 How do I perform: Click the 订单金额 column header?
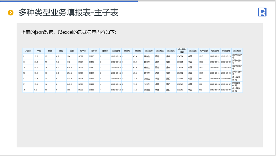tap(204, 51)
